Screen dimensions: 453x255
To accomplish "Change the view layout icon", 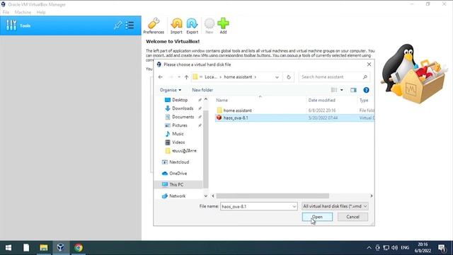I will [x=334, y=90].
